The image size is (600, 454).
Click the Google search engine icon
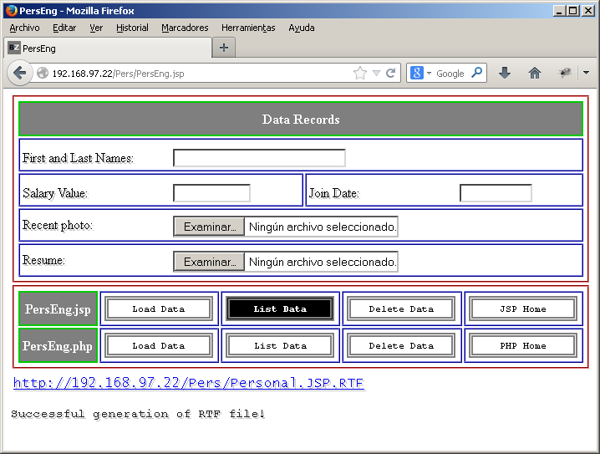(x=416, y=73)
